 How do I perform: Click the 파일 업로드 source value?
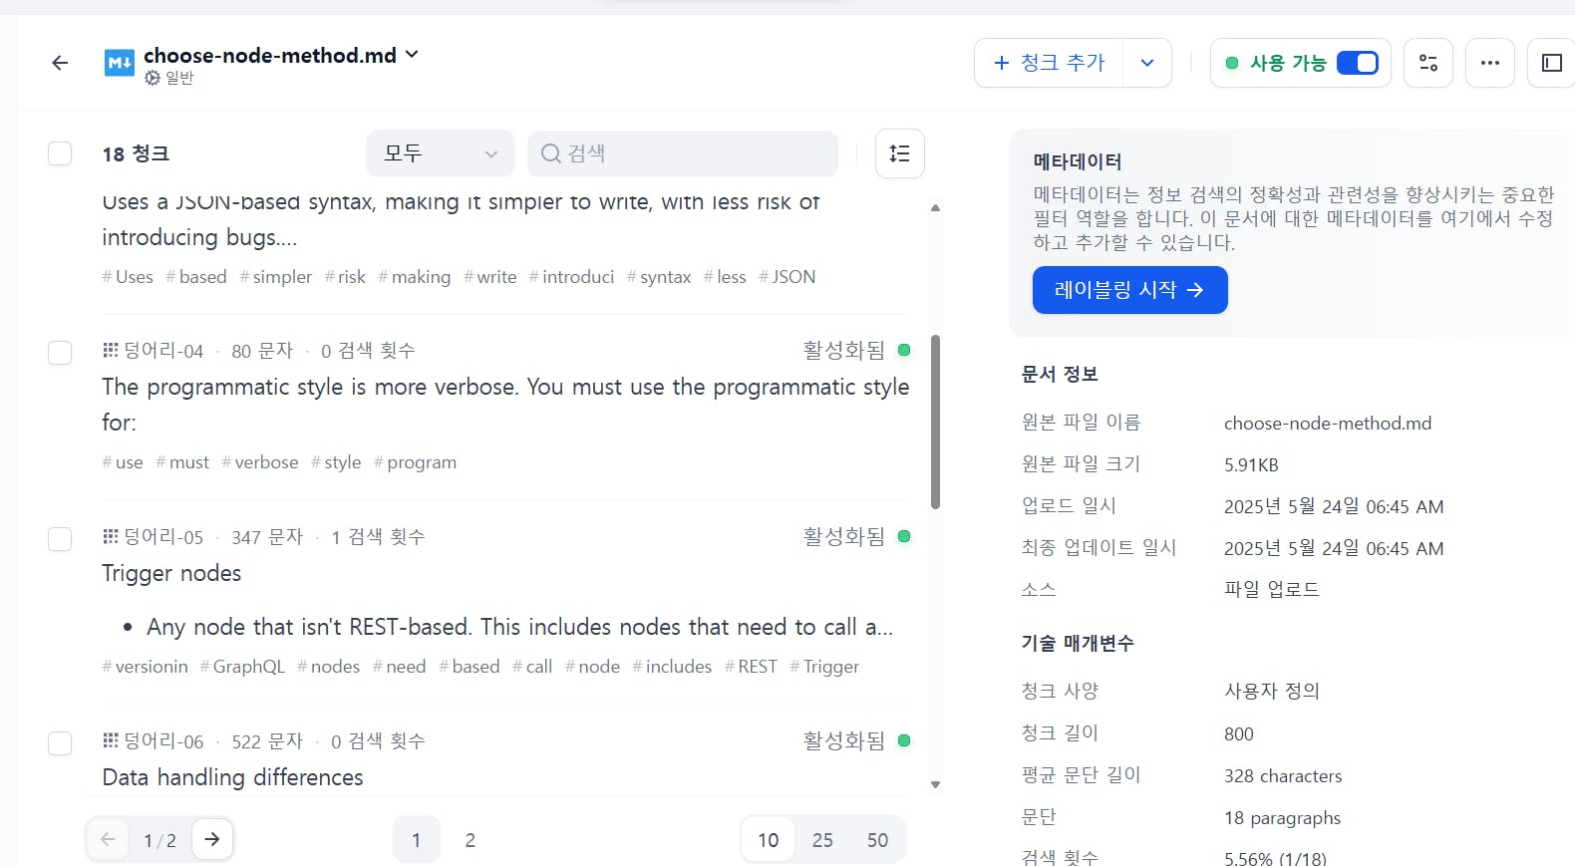click(x=1272, y=590)
